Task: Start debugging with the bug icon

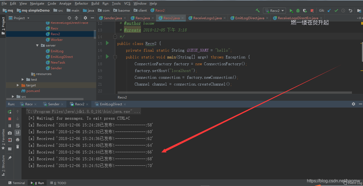Action: point(298,11)
